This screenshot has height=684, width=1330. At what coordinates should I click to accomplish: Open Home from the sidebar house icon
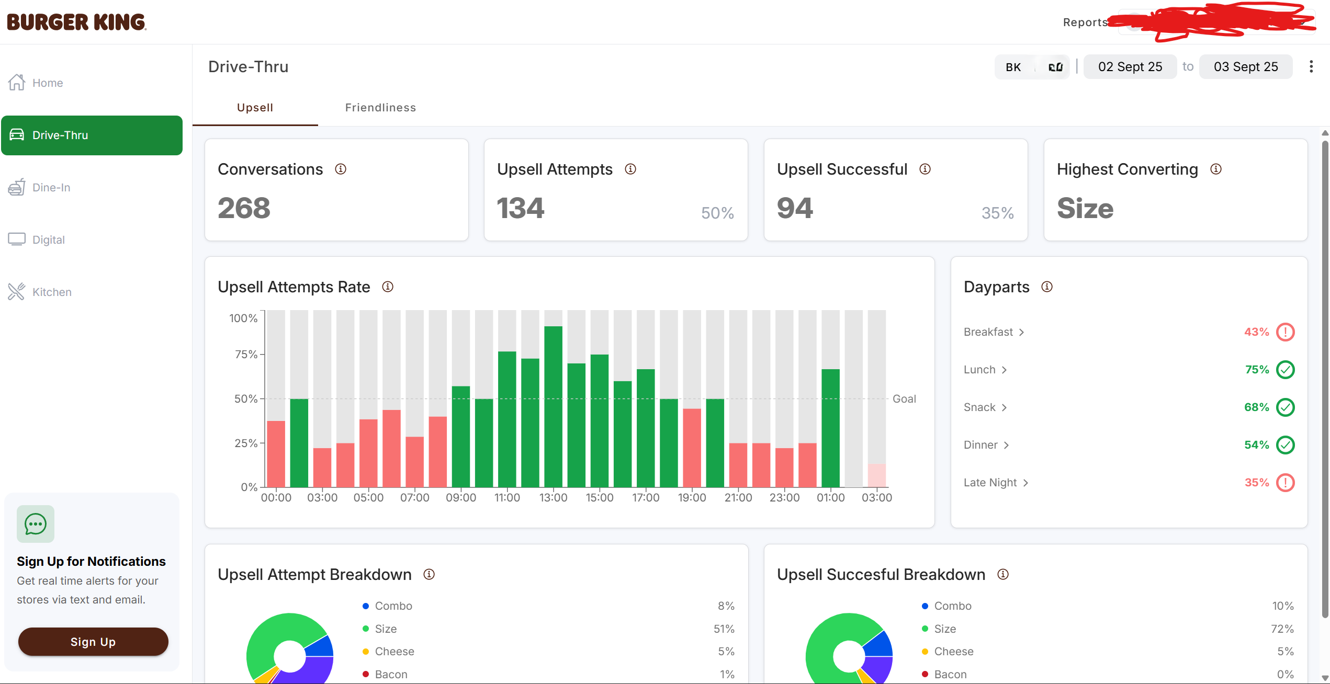coord(17,83)
